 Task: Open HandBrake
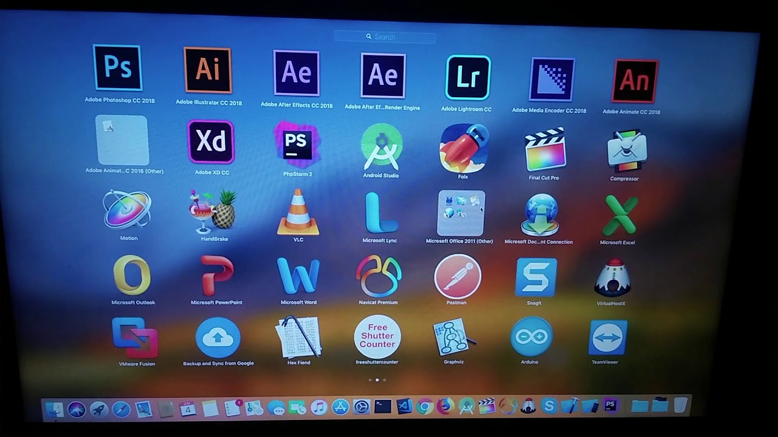pos(213,211)
